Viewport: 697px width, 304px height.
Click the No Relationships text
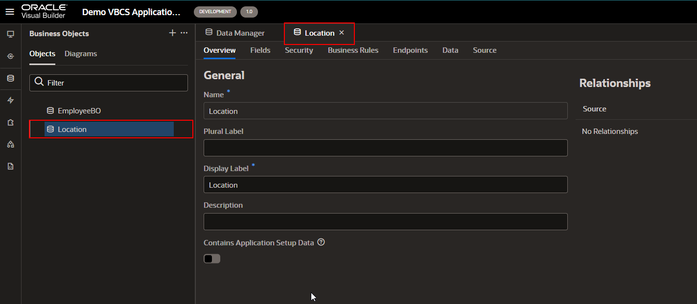(x=610, y=131)
